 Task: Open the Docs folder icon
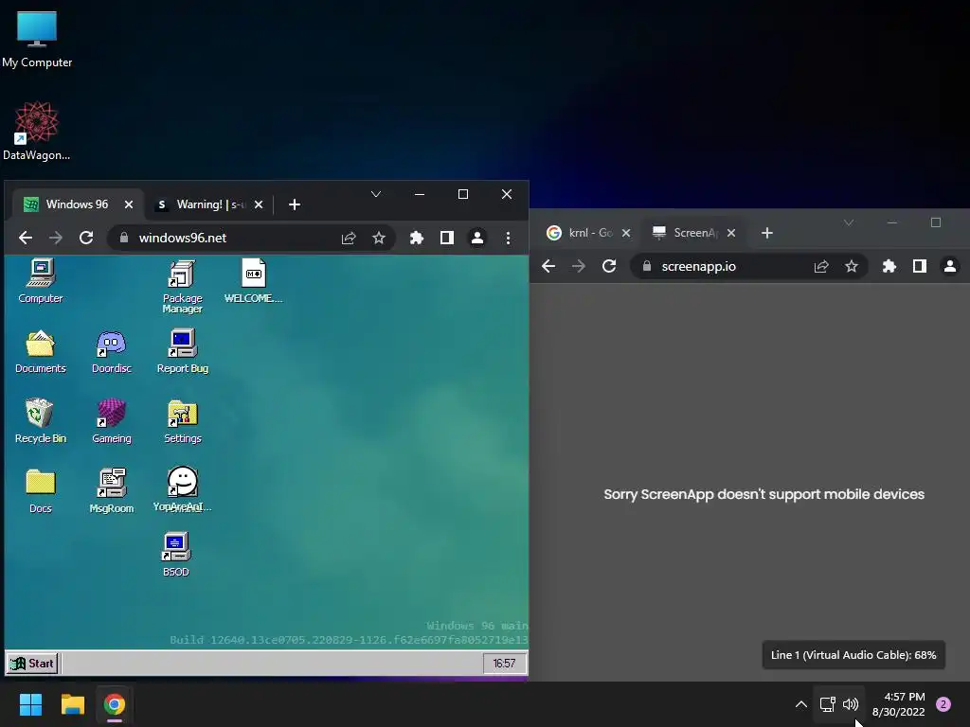point(40,491)
